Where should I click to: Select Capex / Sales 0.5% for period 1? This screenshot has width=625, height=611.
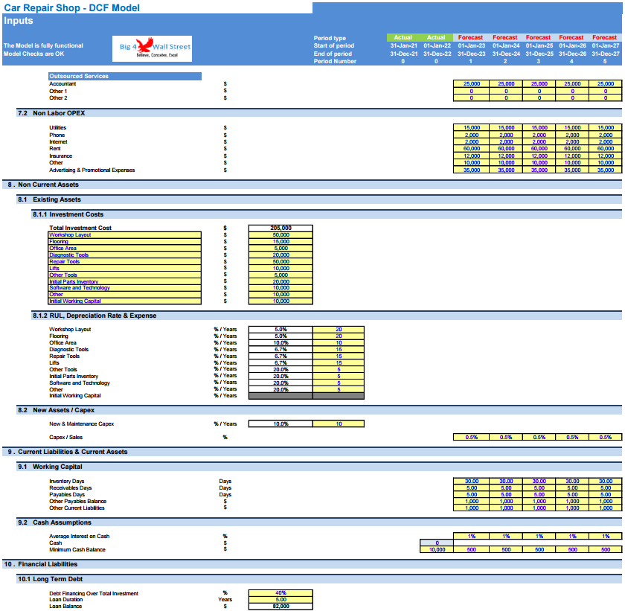[x=472, y=437]
